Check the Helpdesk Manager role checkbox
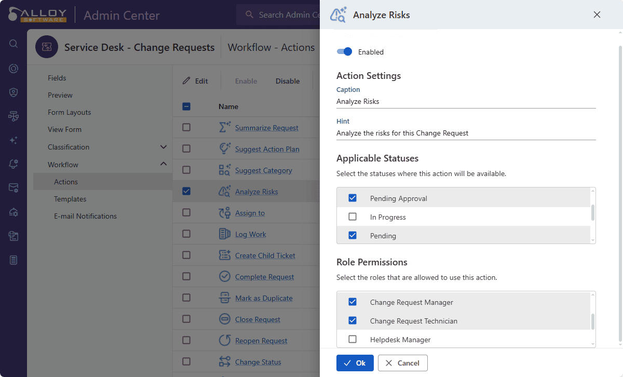 [x=353, y=340]
